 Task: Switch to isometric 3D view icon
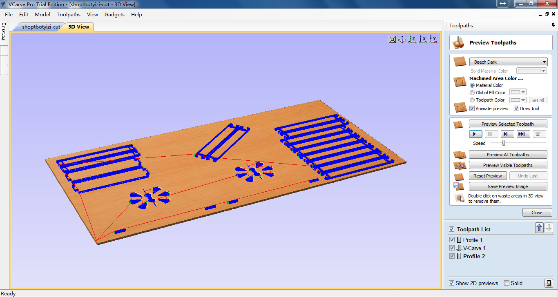pos(402,39)
